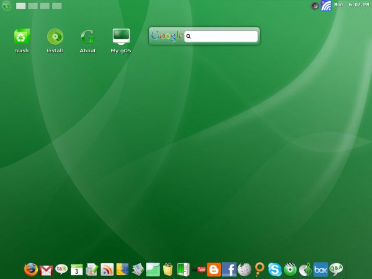Open the RSS reader dock icon
Screen dimensions: 372x279
pos(107,270)
